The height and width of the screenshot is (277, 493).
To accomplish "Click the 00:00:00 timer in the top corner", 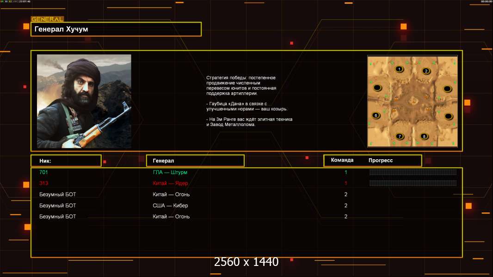I will point(486,1).
